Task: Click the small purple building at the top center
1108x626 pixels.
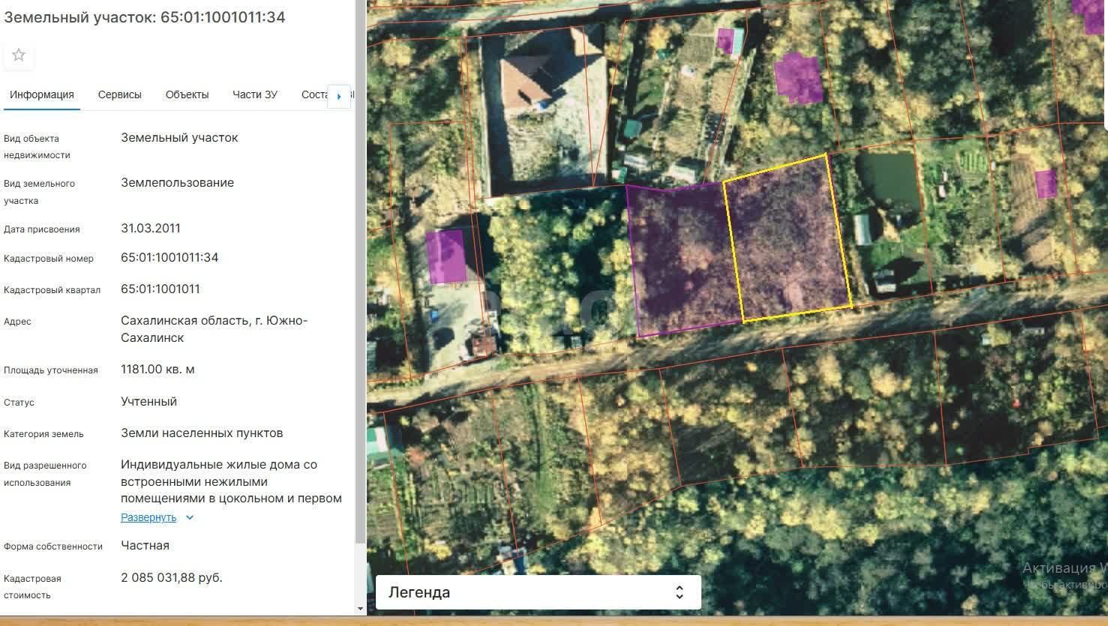Action: click(725, 40)
